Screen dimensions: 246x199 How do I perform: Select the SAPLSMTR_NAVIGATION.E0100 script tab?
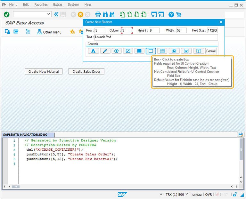[28, 135]
